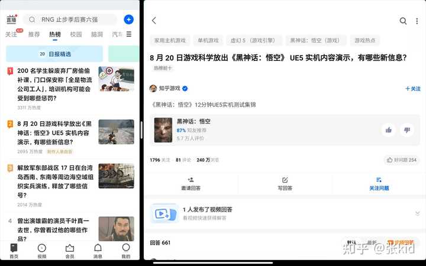Open the 视频 bottom nav icon

click(x=42, y=248)
